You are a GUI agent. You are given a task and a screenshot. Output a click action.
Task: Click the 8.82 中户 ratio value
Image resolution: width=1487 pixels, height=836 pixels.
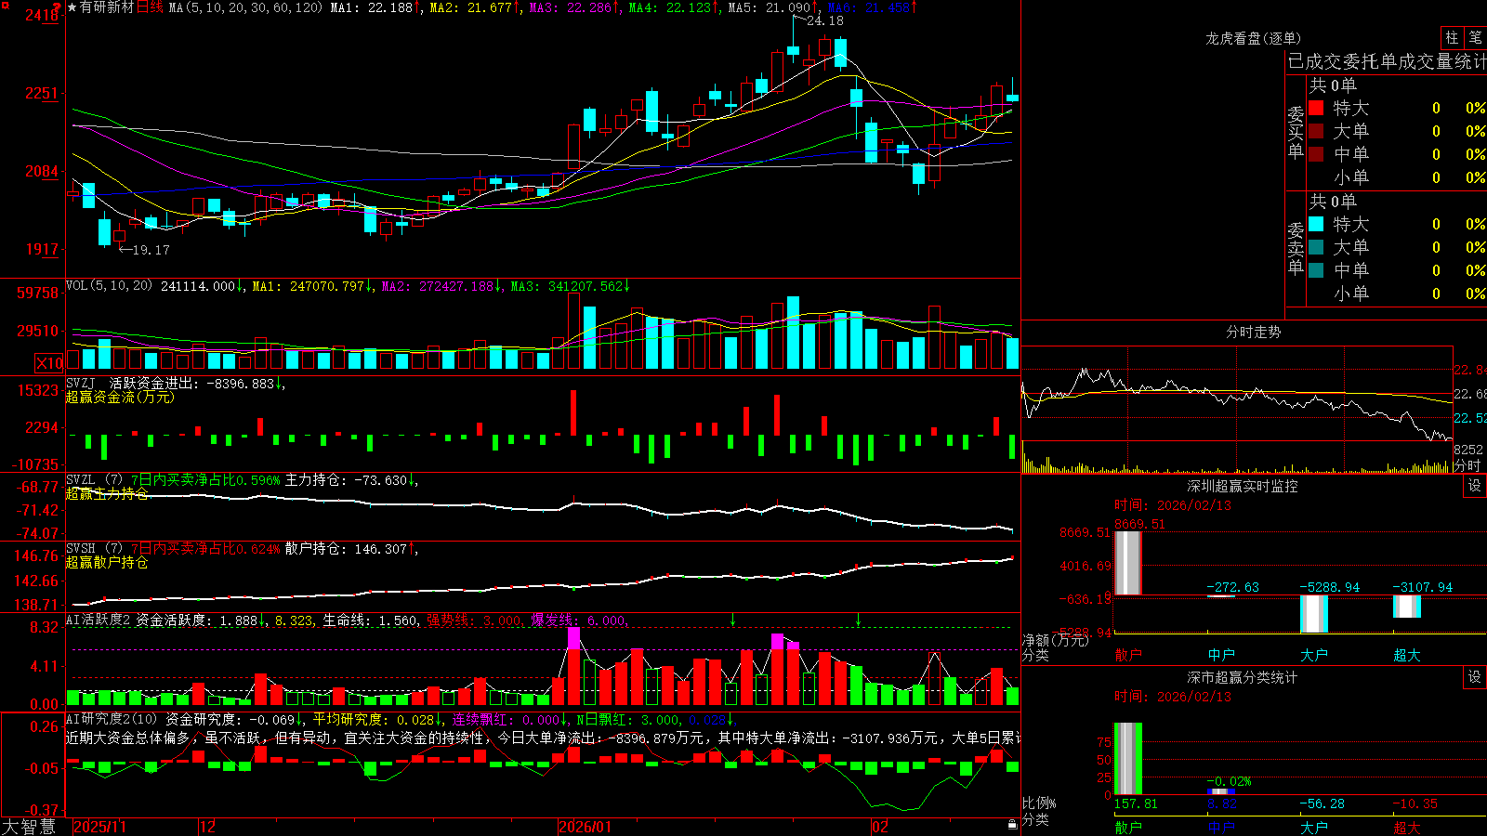[x=1221, y=803]
